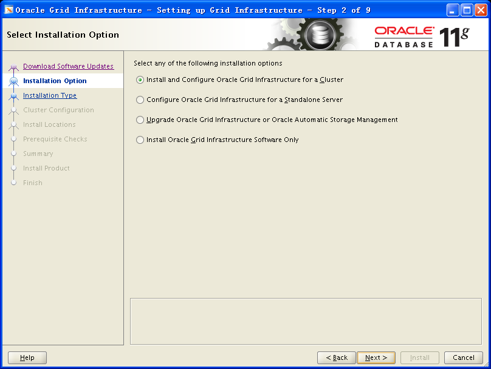This screenshot has height=369, width=491.
Task: Click the Install Product step text
Action: pos(46,168)
